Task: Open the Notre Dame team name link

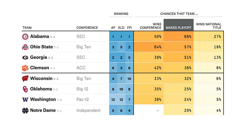Action: click(x=43, y=110)
